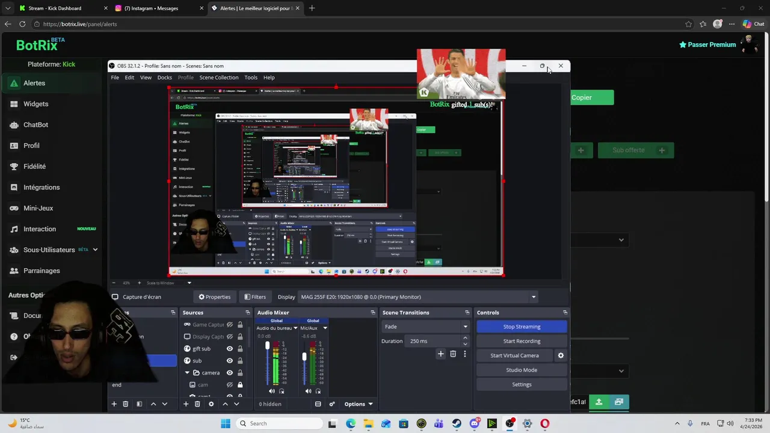
Task: Open source Properties in OBS
Action: tap(215, 297)
